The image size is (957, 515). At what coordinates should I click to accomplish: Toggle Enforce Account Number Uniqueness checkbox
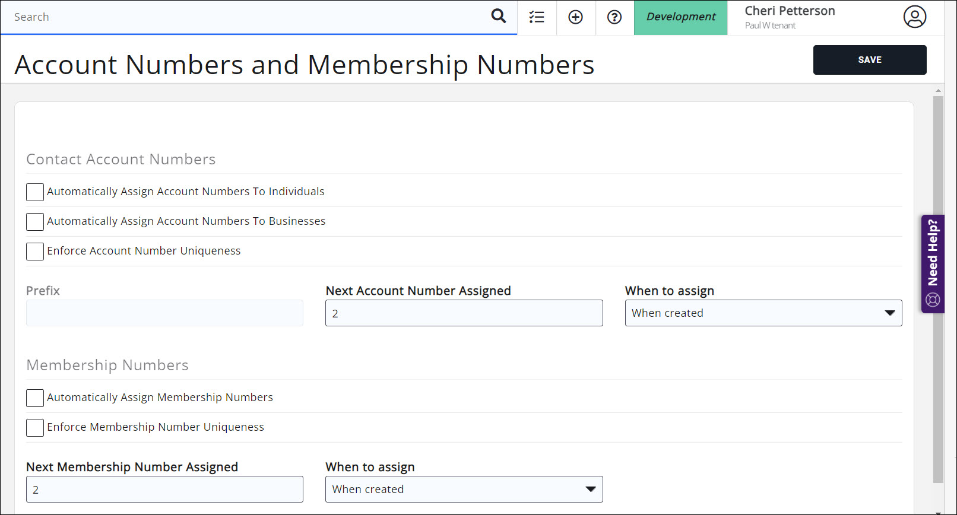coord(35,252)
